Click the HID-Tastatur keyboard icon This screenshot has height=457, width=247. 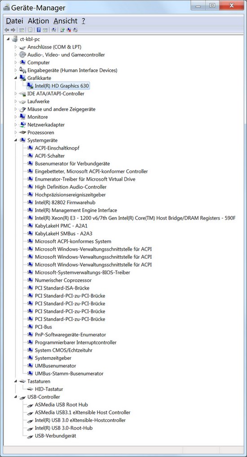30,389
